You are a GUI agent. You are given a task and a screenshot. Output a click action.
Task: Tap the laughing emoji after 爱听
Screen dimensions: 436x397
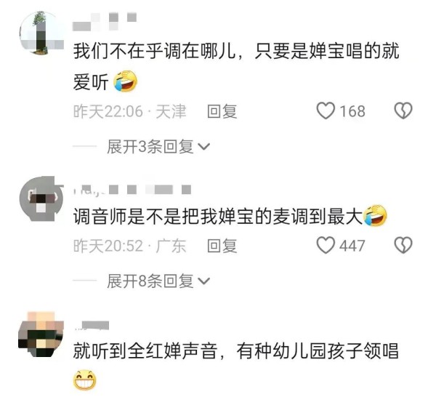click(126, 81)
